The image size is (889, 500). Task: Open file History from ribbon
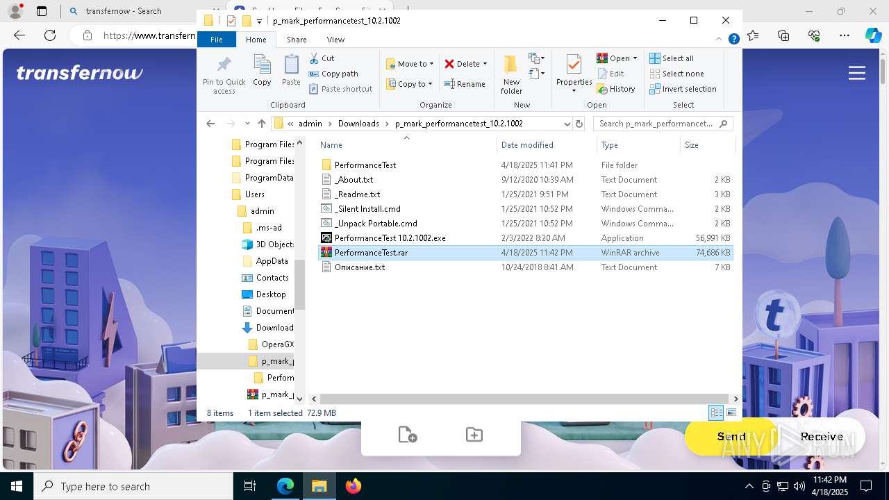tap(616, 89)
